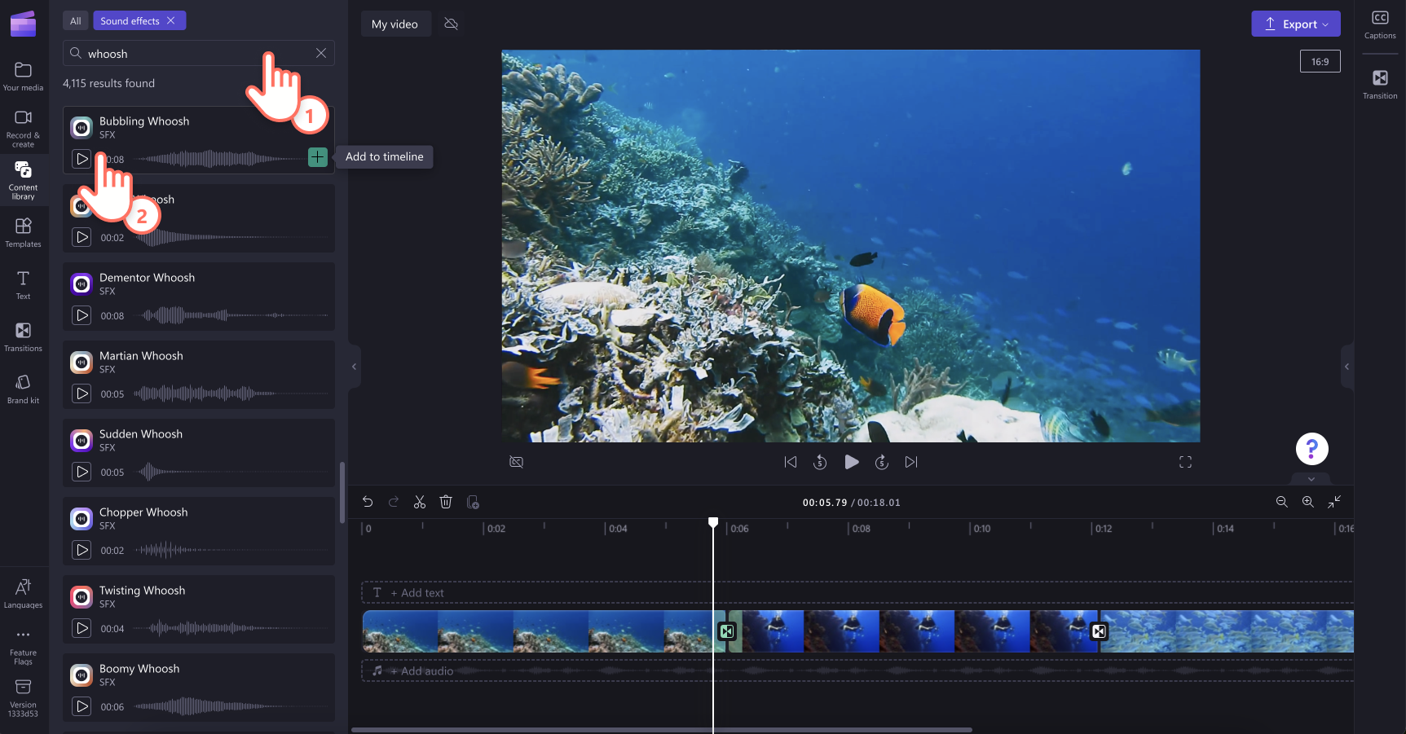Screen dimensions: 1406x734
Task: Delete selected item with trash icon
Action: click(x=446, y=502)
